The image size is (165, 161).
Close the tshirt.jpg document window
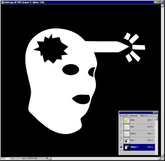[x=162, y=2]
